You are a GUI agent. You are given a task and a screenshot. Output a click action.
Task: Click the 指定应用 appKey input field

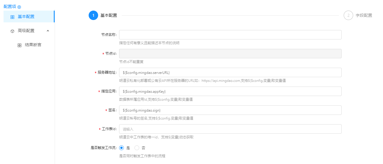point(230,91)
